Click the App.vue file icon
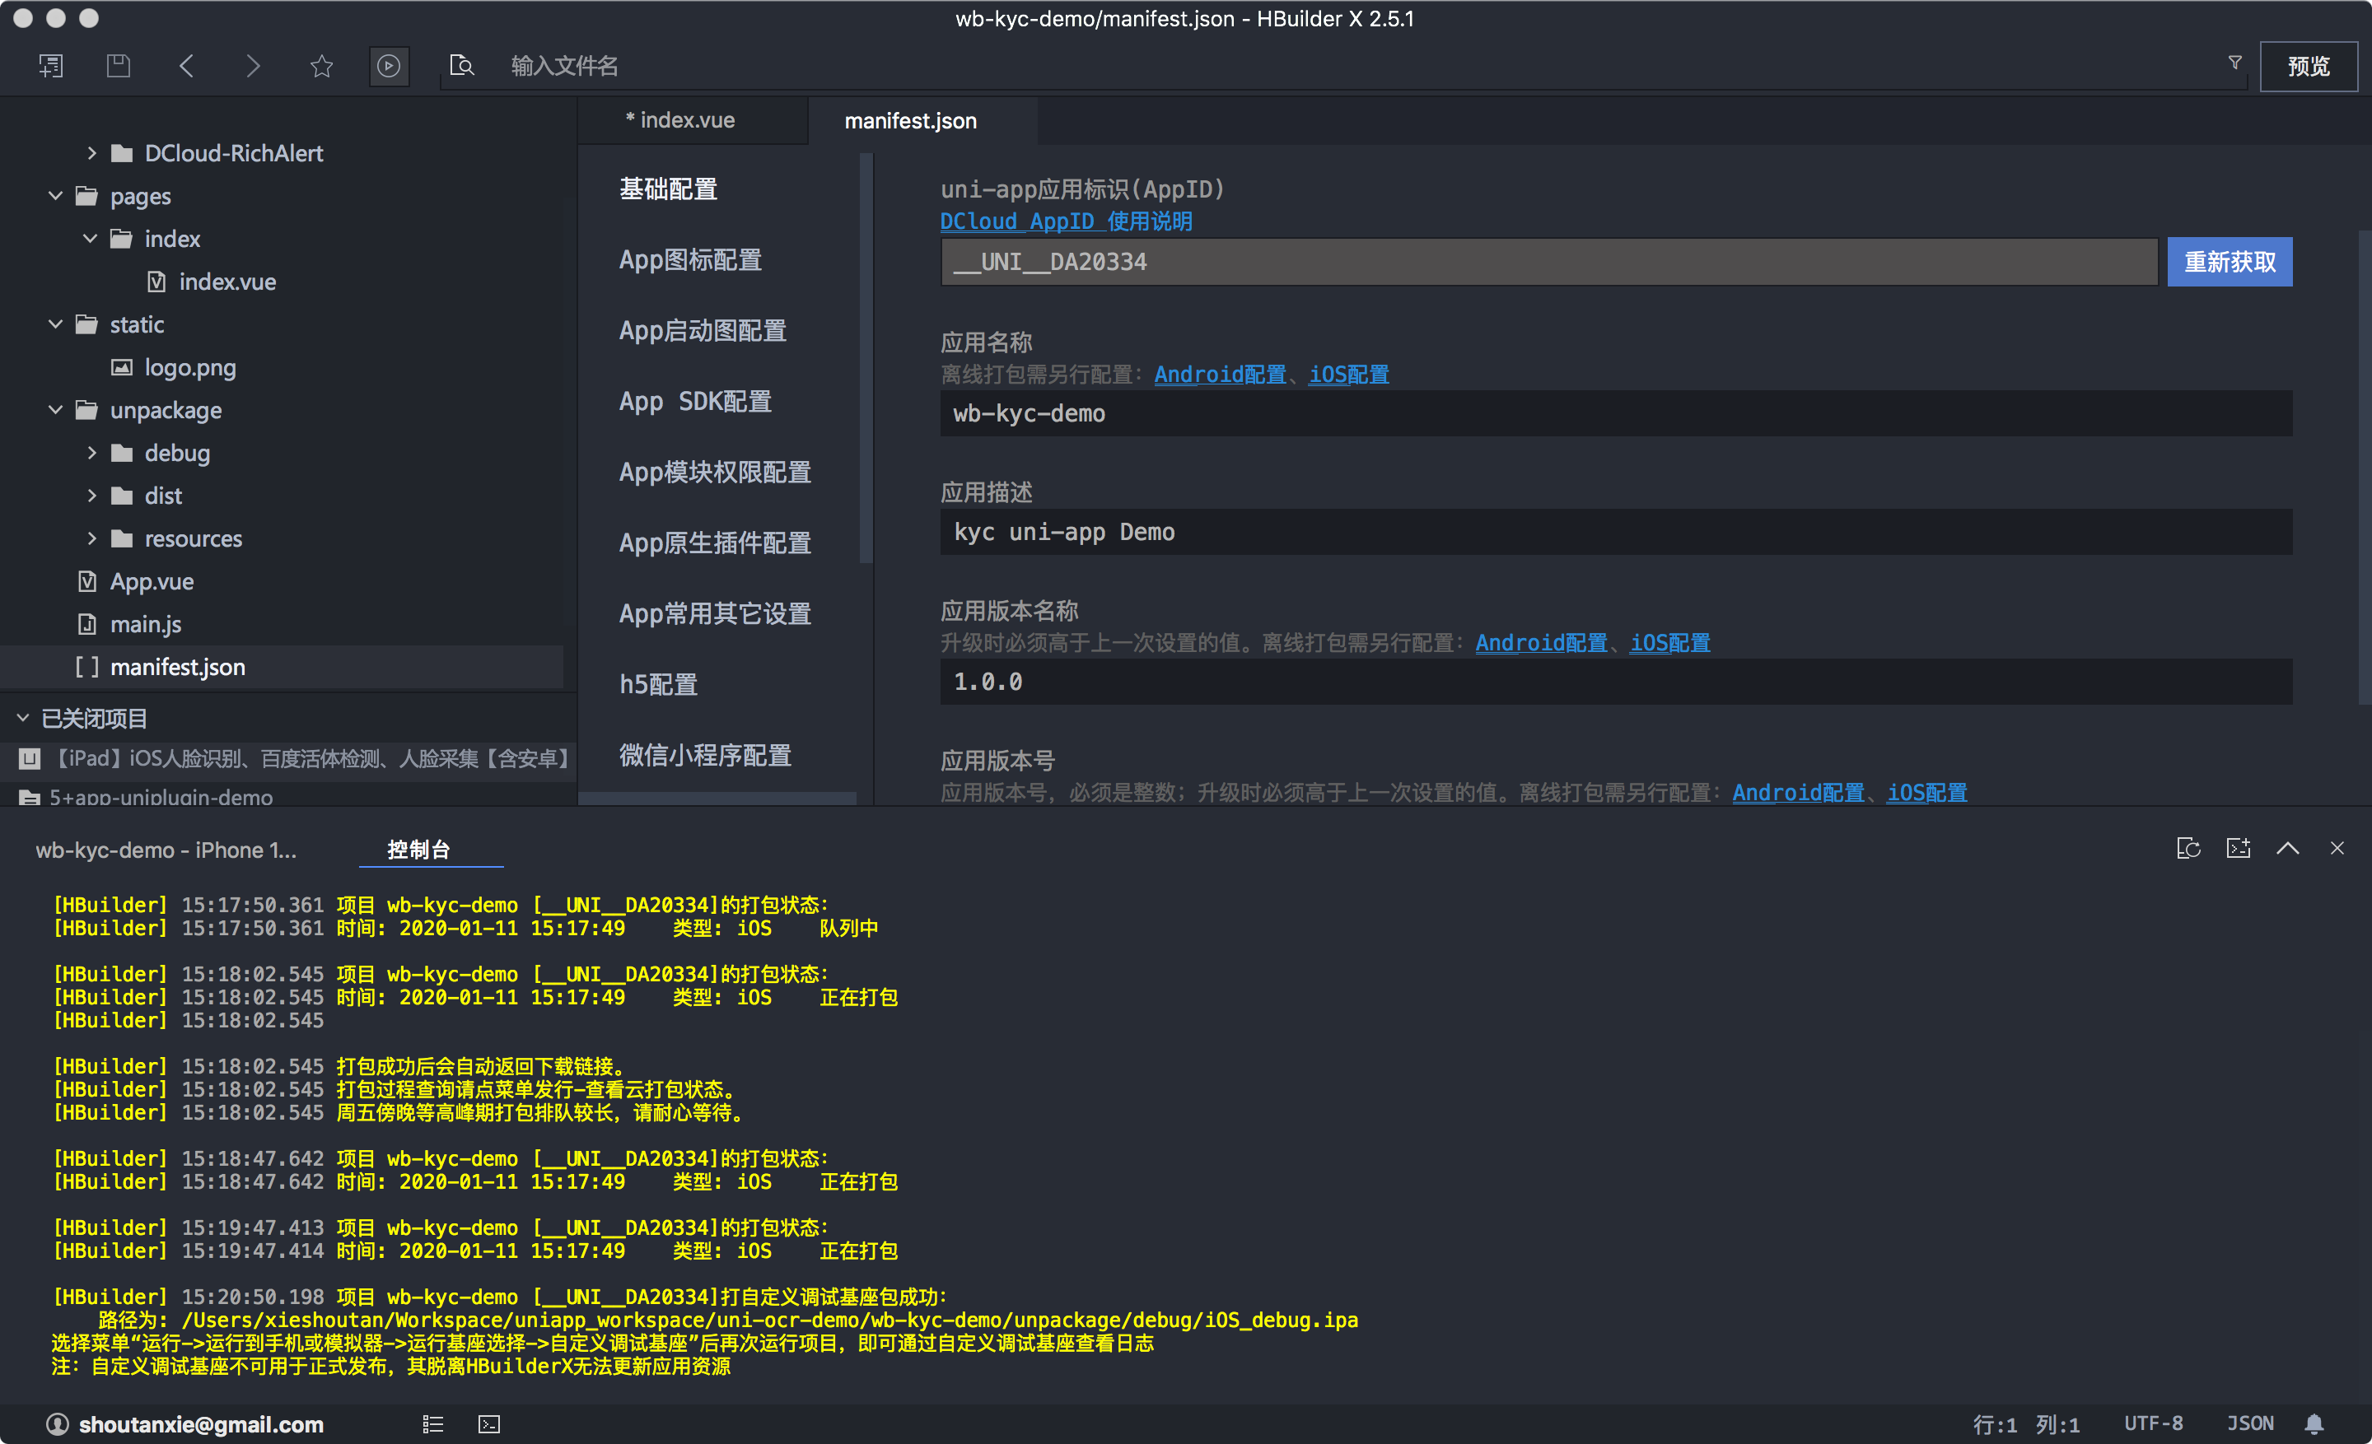 coord(86,581)
